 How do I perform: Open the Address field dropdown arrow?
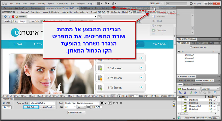coord(95,17)
